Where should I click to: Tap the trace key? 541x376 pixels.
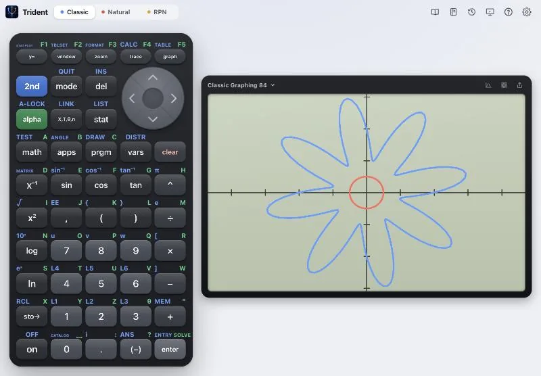click(x=136, y=57)
